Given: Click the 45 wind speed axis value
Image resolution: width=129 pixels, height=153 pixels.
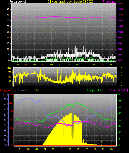Looking at the screenshot, I should click(x=8, y=9).
